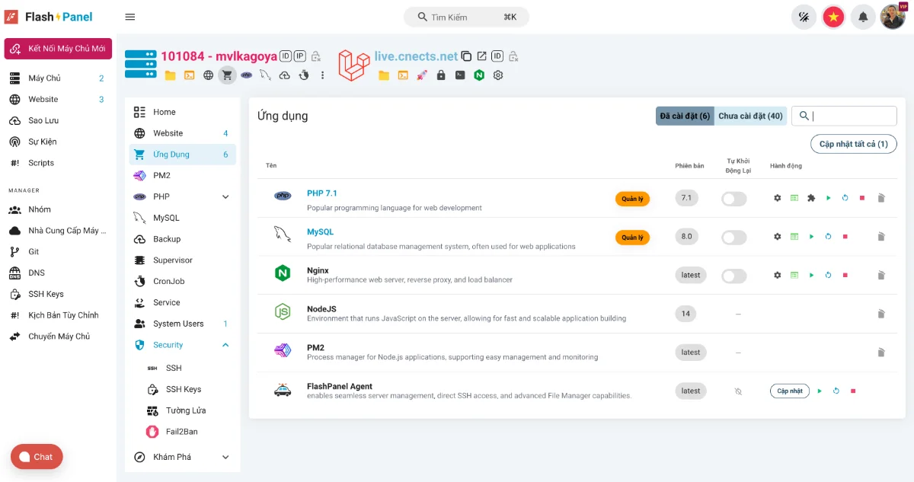Select the shopping cart apps icon
The height and width of the screenshot is (482, 914).
(226, 75)
